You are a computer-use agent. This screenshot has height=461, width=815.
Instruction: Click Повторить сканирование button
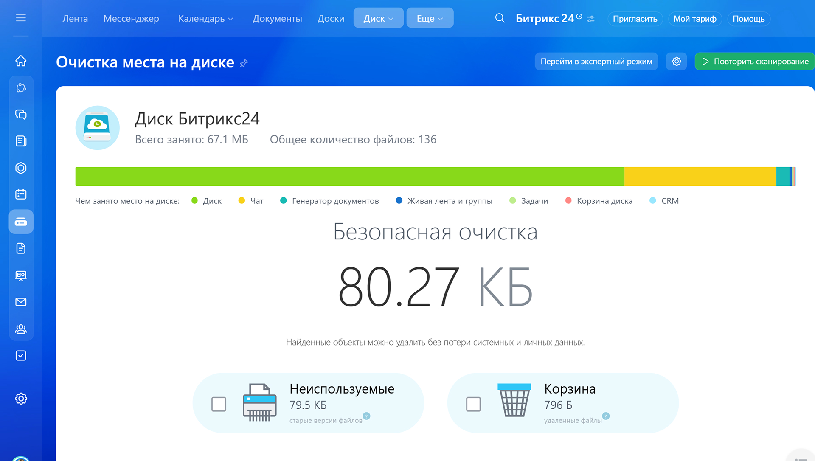pos(755,62)
